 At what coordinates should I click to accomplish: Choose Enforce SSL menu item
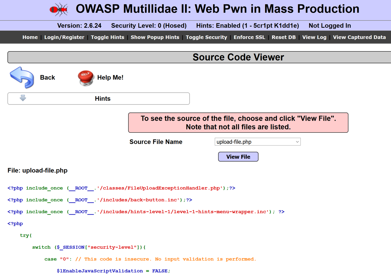click(249, 37)
